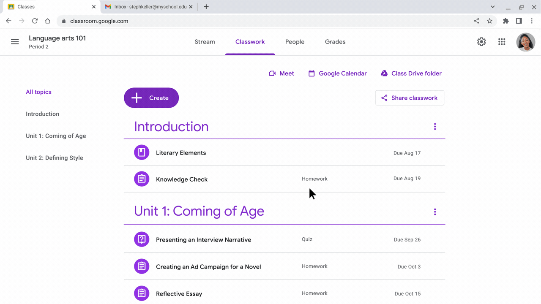This screenshot has width=541, height=304.
Task: Open the account profile picture
Action: pos(526,42)
